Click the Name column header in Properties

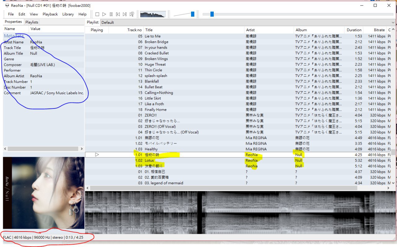click(16, 29)
